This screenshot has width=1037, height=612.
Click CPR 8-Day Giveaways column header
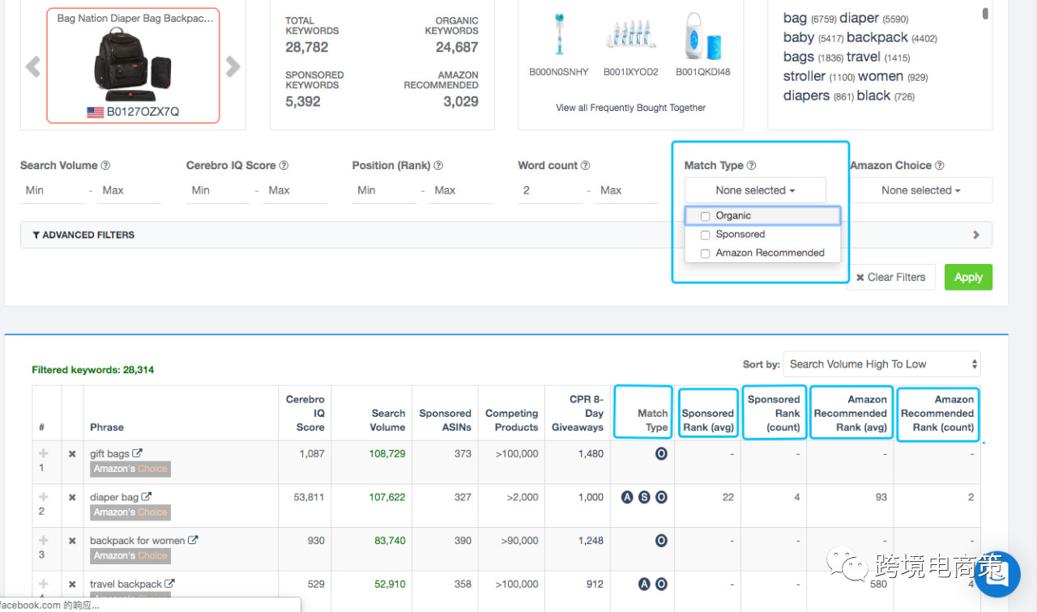point(577,413)
